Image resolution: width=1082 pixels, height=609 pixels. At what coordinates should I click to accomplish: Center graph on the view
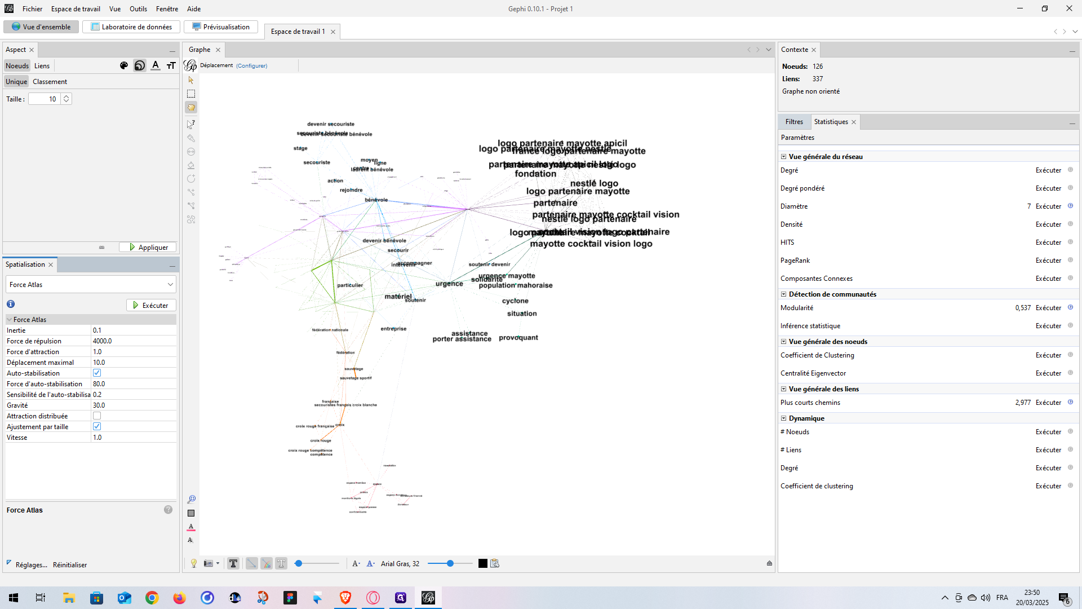(191, 500)
